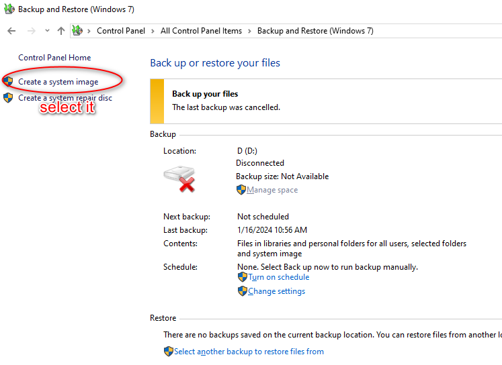Click 'The last backup was cancelled.' message
Screen dimensions: 502x365
(x=226, y=107)
